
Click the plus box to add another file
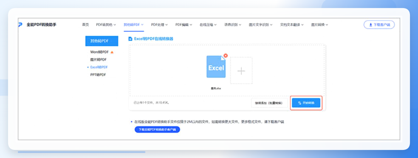(241, 71)
